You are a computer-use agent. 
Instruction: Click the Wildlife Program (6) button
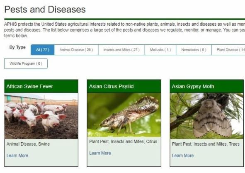tap(26, 63)
